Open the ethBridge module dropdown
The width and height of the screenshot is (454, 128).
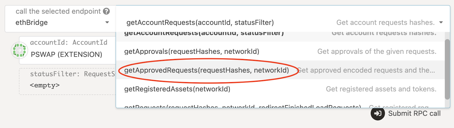tap(60, 19)
